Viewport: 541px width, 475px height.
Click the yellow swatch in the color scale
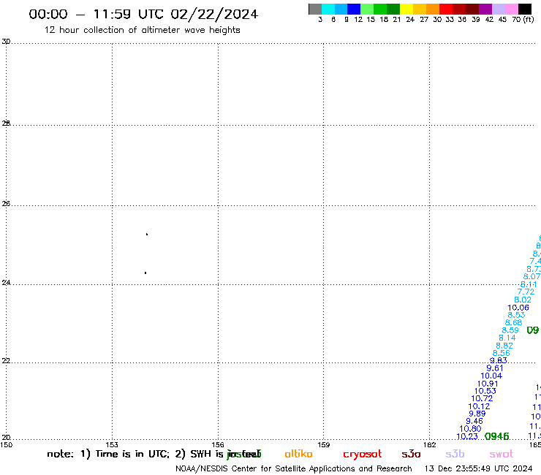[406, 9]
